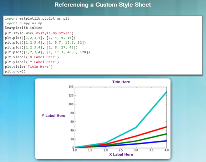Click the y-axis tick label 20

click(72, 139)
